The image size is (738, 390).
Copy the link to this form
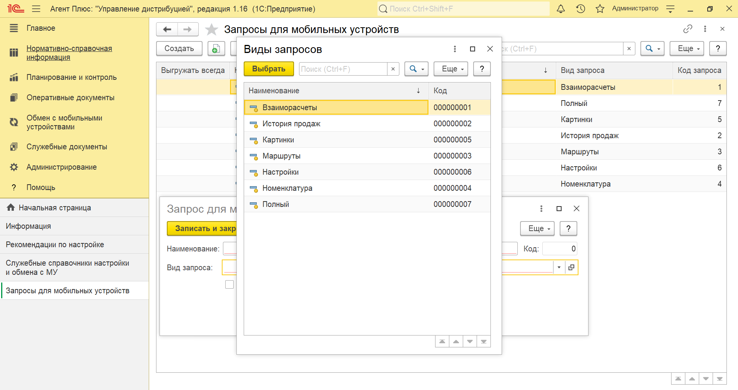click(x=688, y=29)
